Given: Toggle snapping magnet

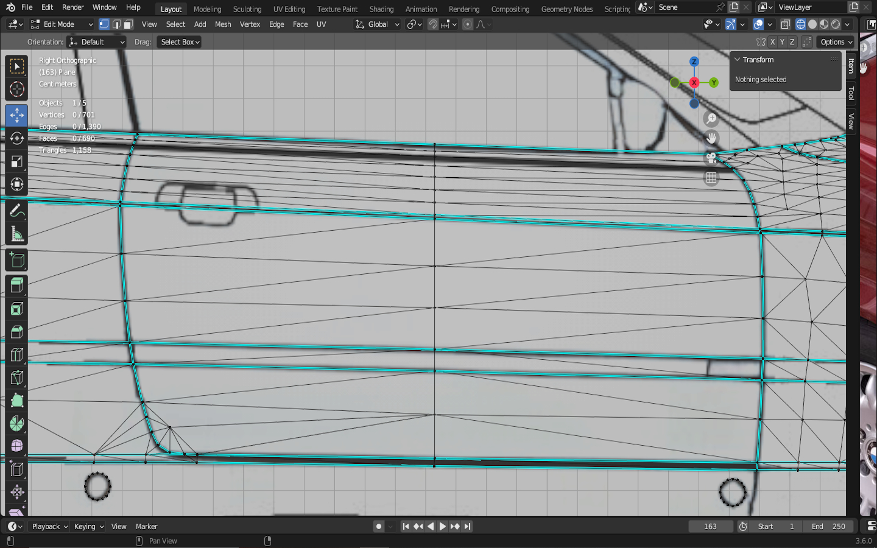Looking at the screenshot, I should 432,24.
